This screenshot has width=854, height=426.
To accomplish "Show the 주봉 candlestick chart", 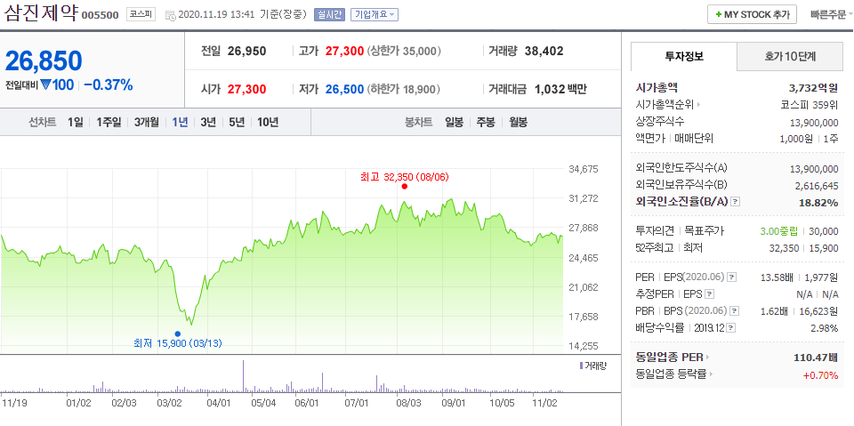I will [486, 122].
